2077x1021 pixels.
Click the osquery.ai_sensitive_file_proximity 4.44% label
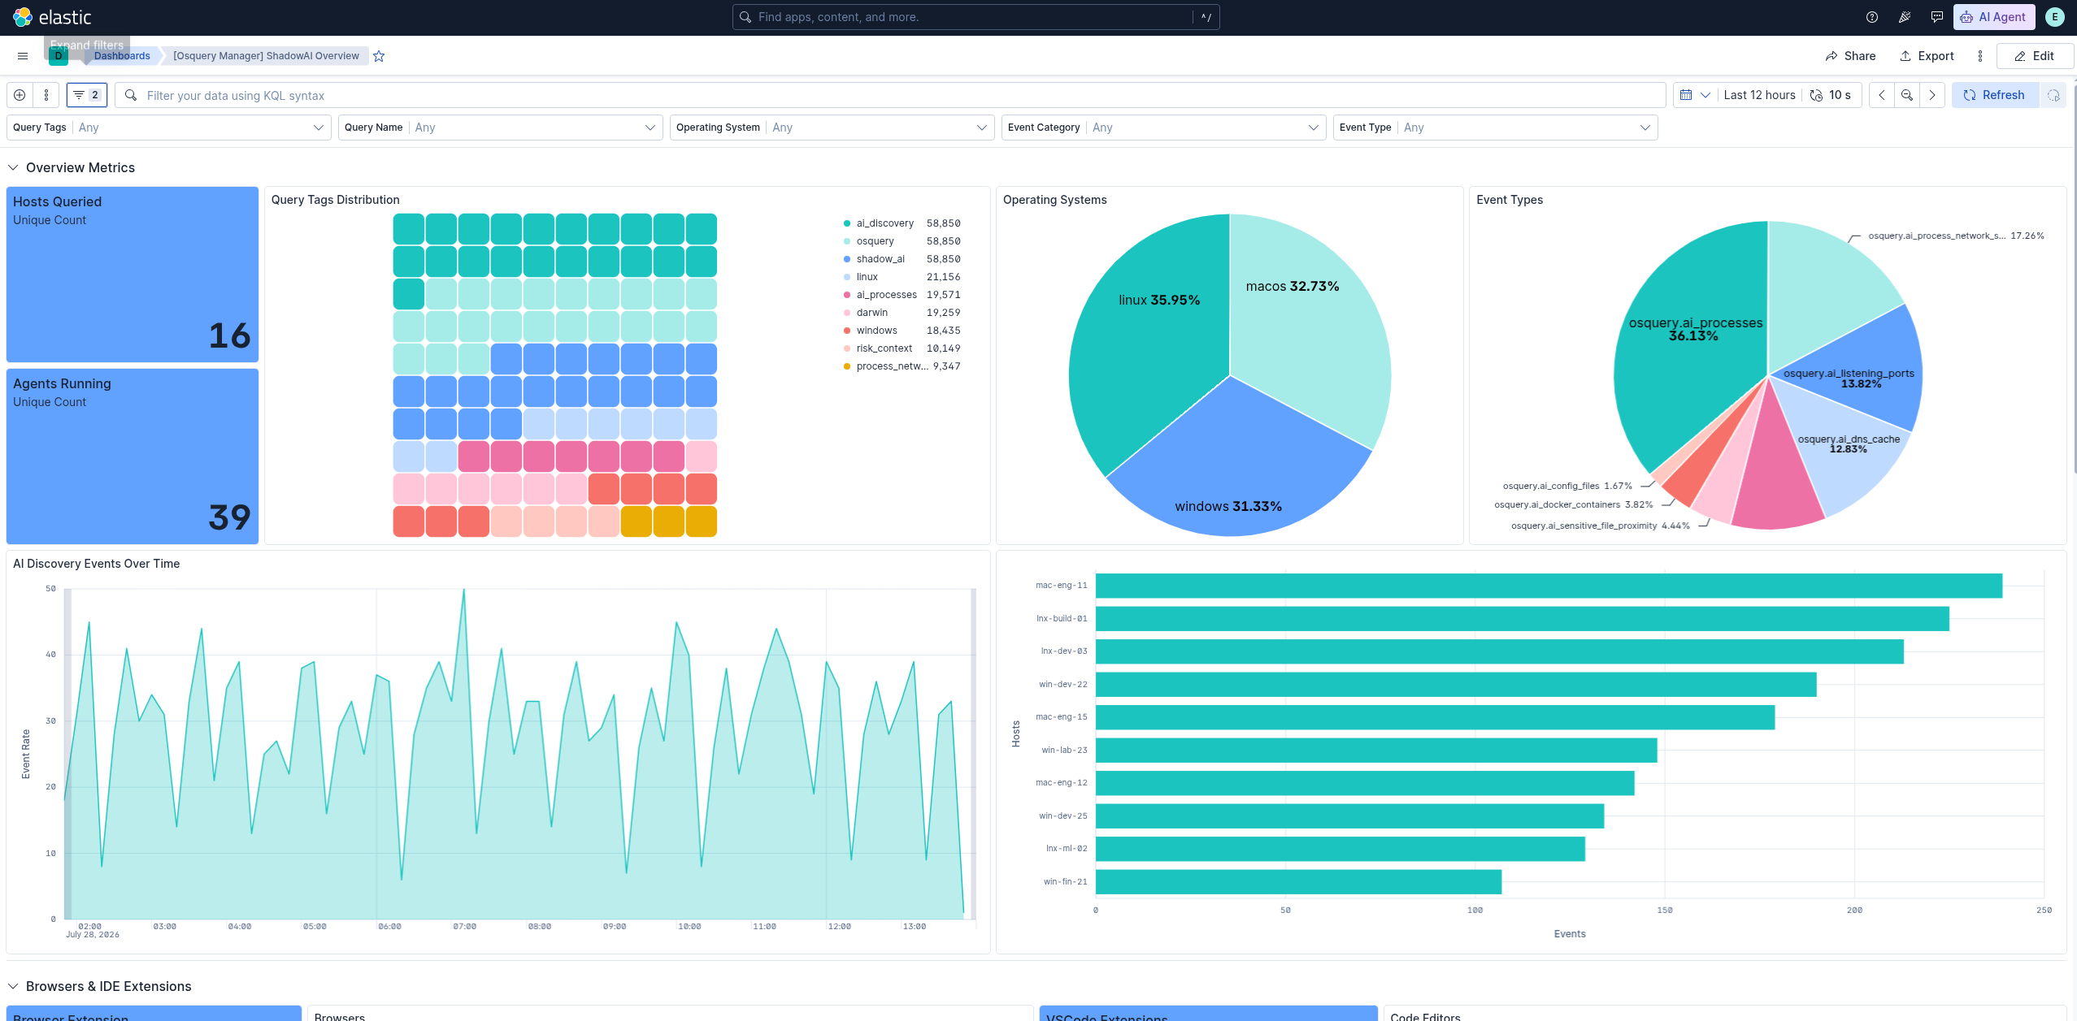(1601, 526)
